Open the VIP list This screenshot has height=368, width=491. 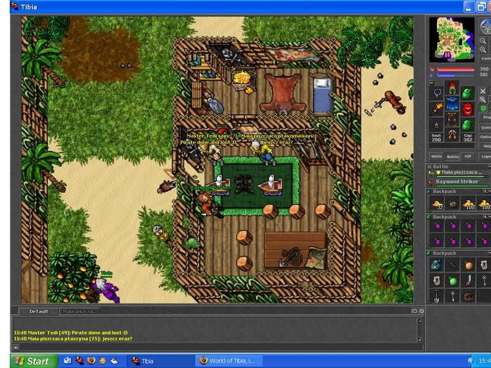pos(468,156)
